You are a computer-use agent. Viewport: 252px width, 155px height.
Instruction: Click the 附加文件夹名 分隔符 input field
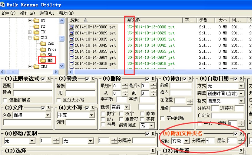pyautogui.click(x=210, y=141)
